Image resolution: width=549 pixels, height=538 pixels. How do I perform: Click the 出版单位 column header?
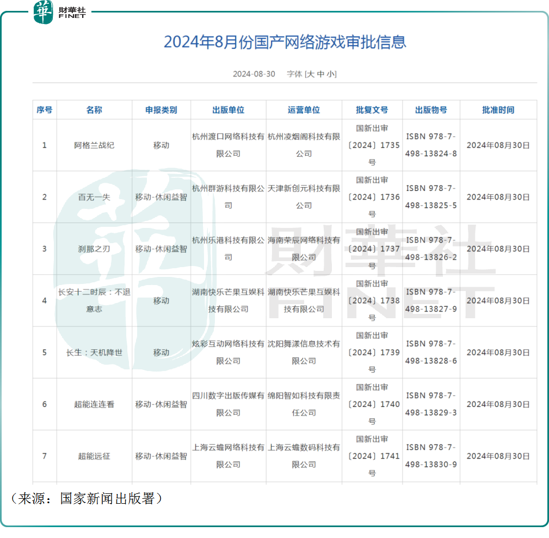(x=229, y=110)
